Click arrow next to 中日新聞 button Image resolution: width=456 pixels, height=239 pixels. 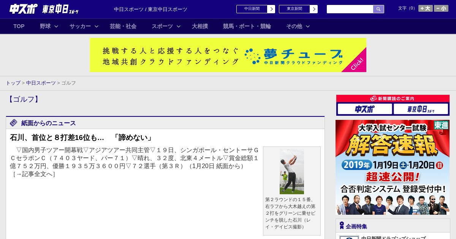pos(271,9)
